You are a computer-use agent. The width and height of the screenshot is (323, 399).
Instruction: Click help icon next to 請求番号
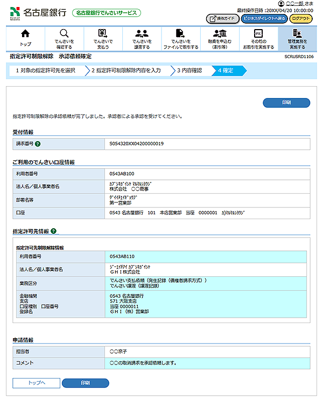(38, 144)
